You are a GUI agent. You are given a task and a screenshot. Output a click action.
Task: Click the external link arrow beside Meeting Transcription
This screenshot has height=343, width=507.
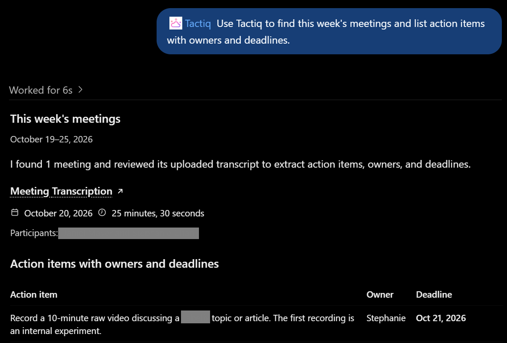tap(120, 191)
